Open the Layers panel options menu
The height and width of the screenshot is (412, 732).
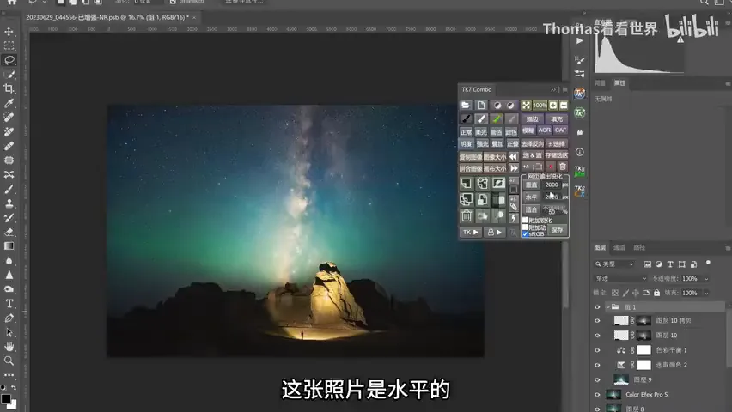tap(728, 248)
